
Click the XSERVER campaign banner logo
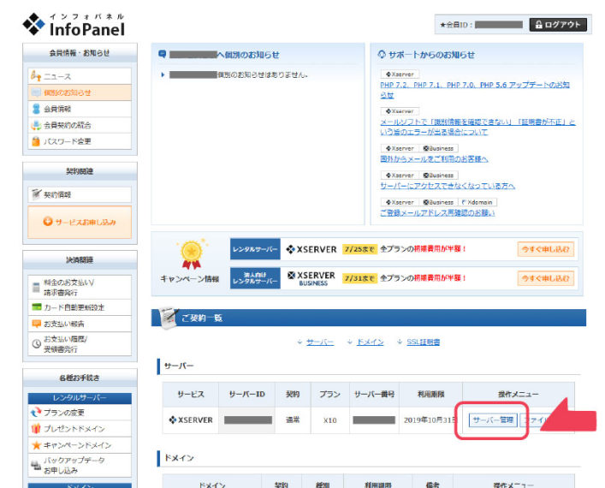(x=311, y=249)
